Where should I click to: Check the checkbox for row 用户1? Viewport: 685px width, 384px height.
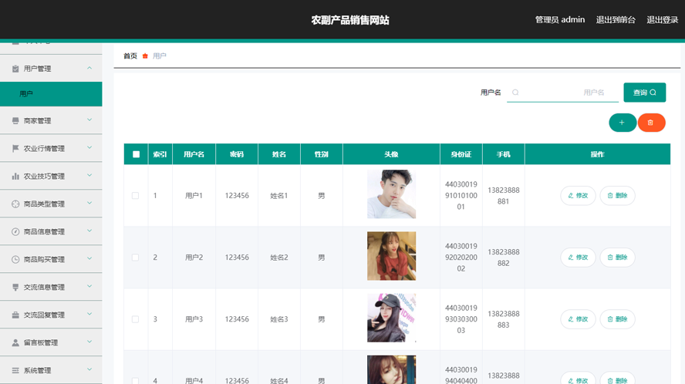tap(136, 196)
